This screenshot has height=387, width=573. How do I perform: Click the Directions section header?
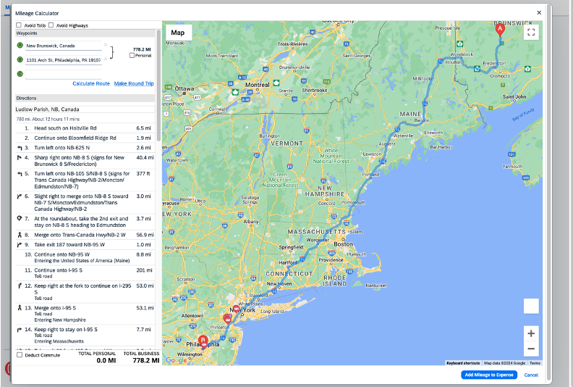85,98
